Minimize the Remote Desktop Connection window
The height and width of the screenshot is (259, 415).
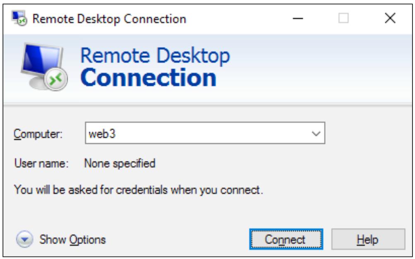[x=298, y=18]
